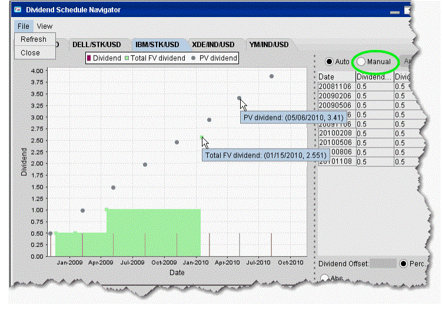Click the topmost PV dividend point near 3.88
The width and height of the screenshot is (442, 314).
(x=271, y=76)
